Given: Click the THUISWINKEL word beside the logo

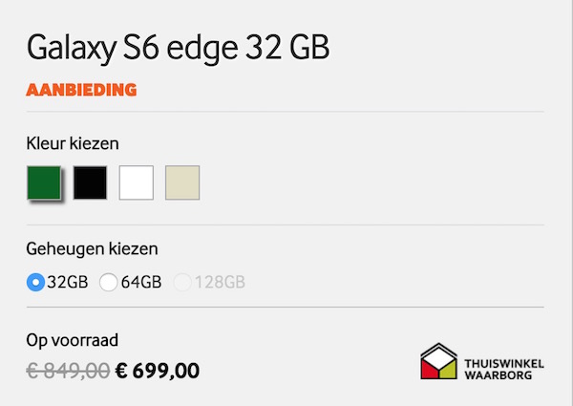Looking at the screenshot, I should [x=503, y=363].
